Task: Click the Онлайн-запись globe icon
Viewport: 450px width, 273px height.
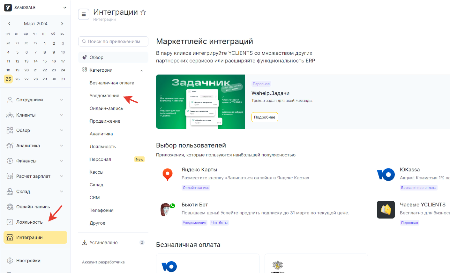Action: point(10,207)
